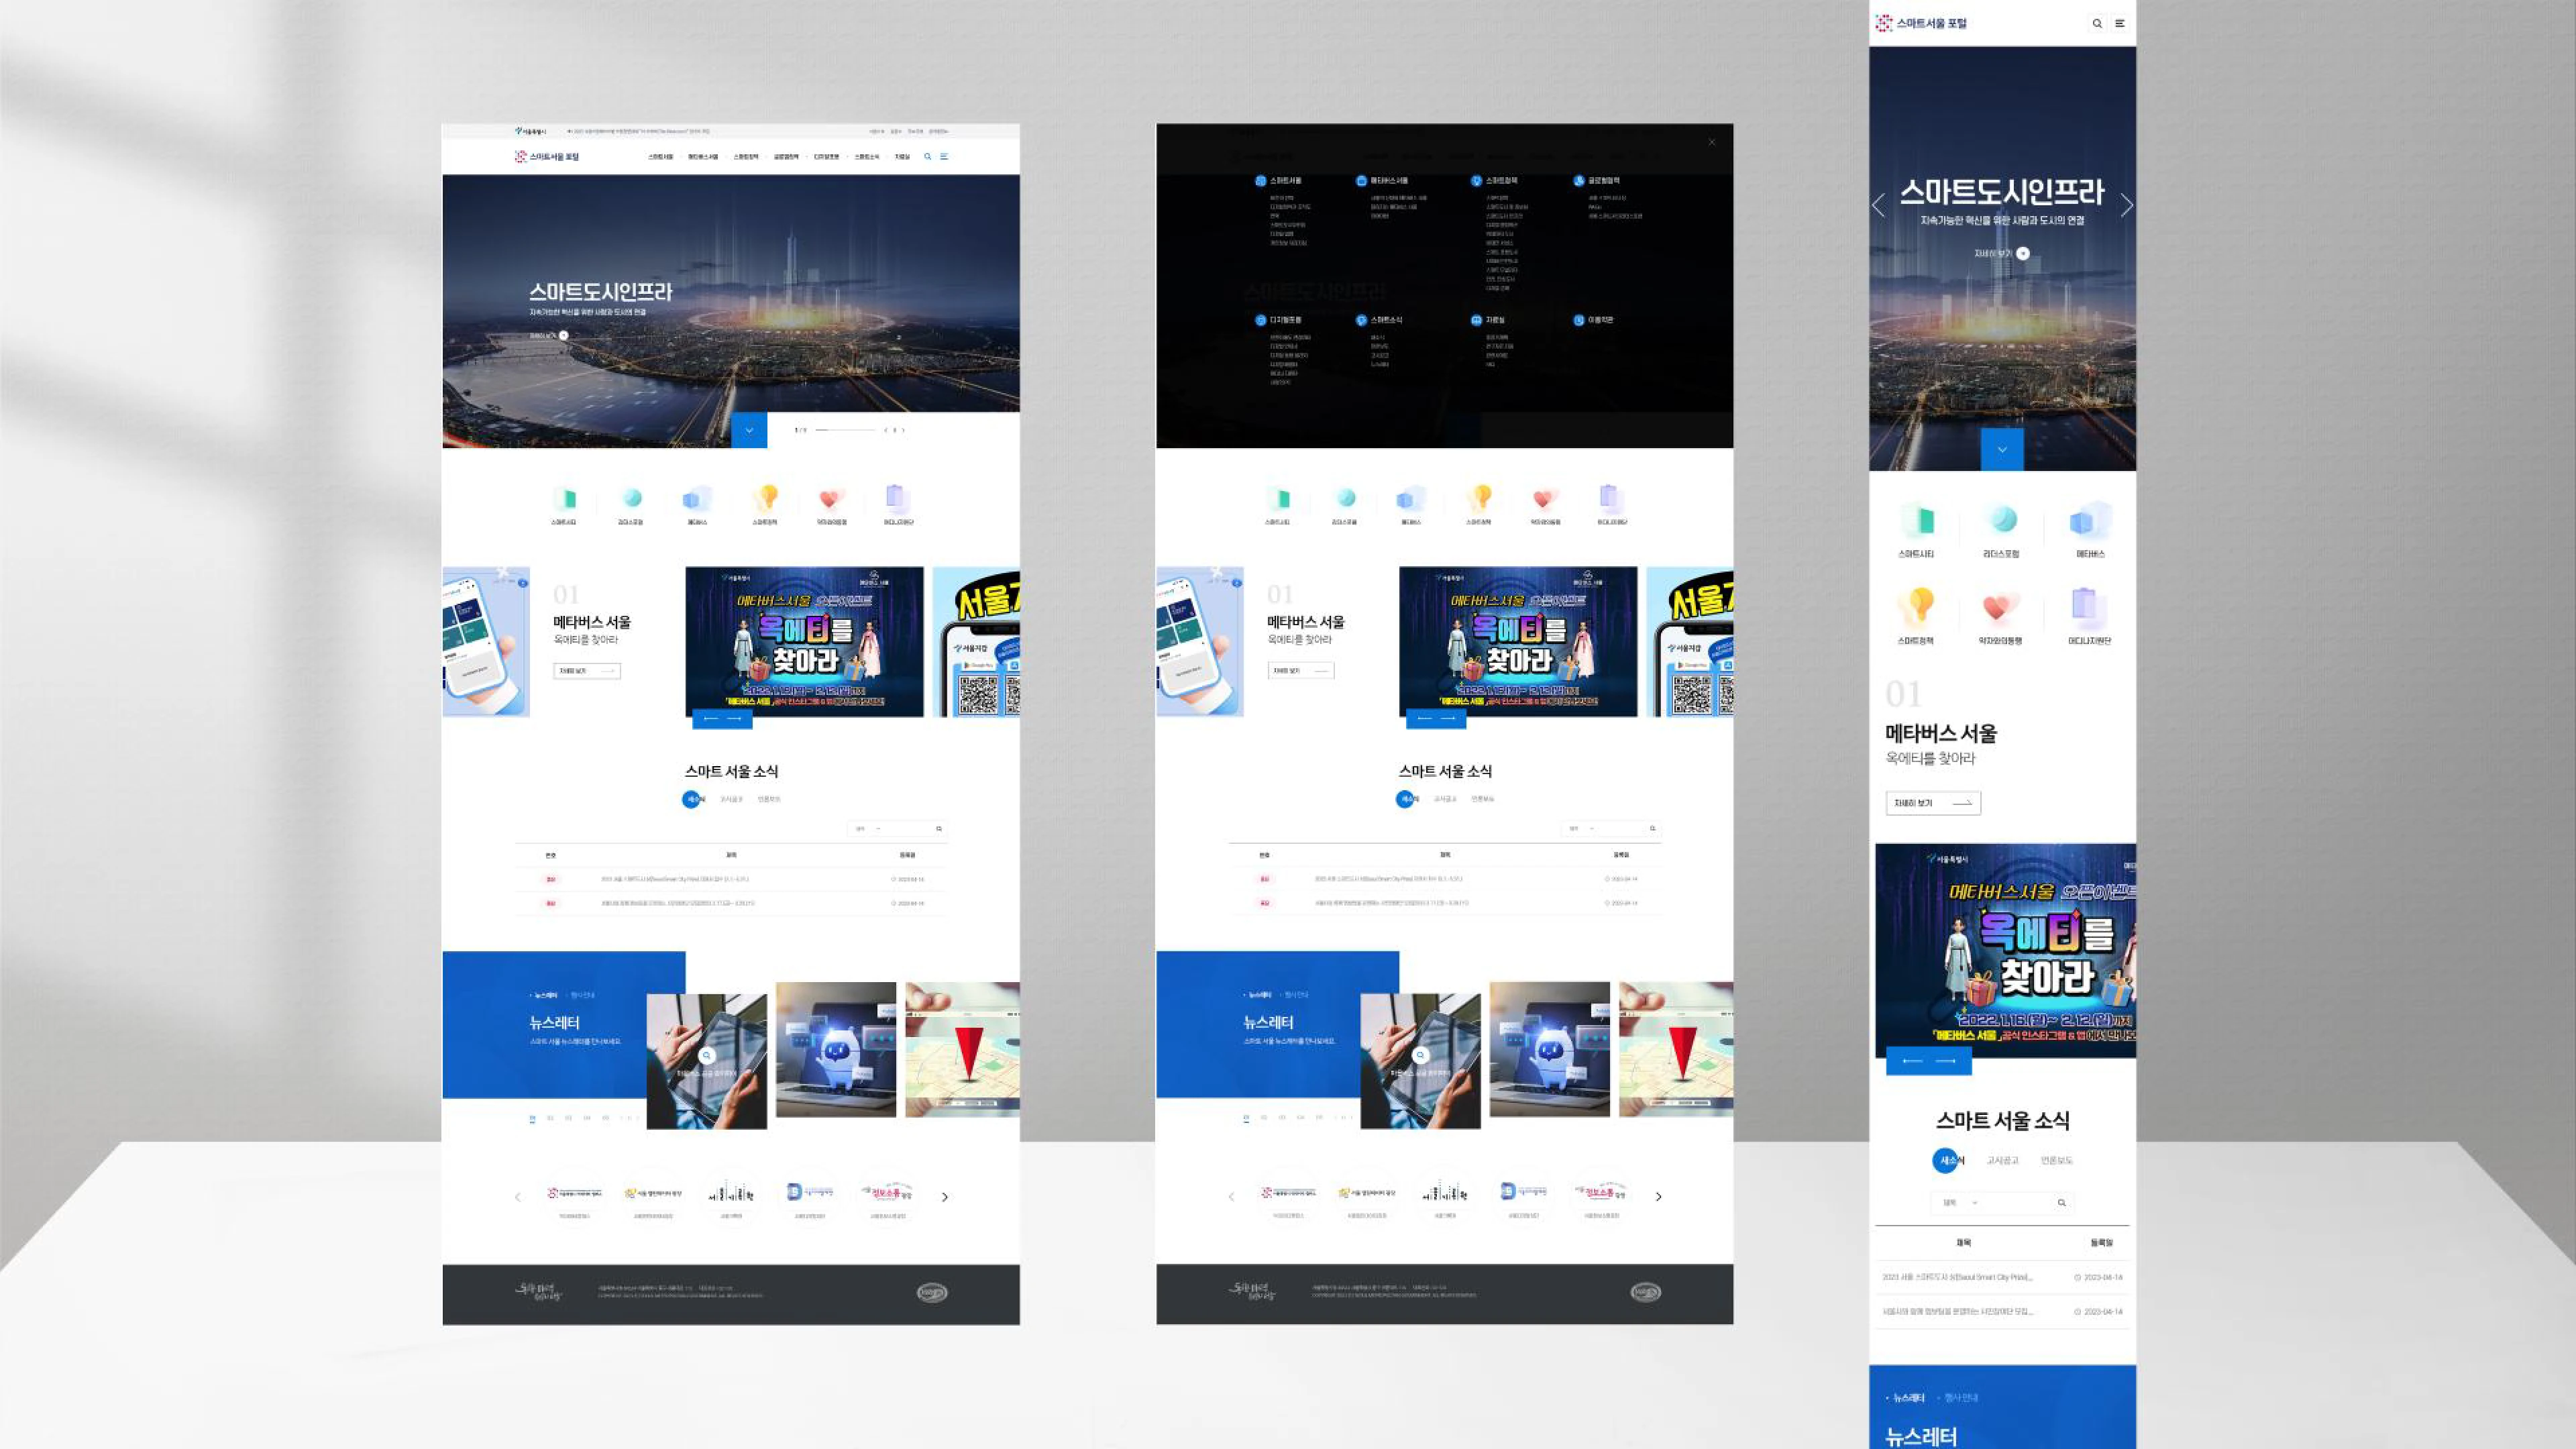2576x1449 pixels.
Task: Click red map pin thumbnail in middle mockup
Action: [x=1676, y=1049]
